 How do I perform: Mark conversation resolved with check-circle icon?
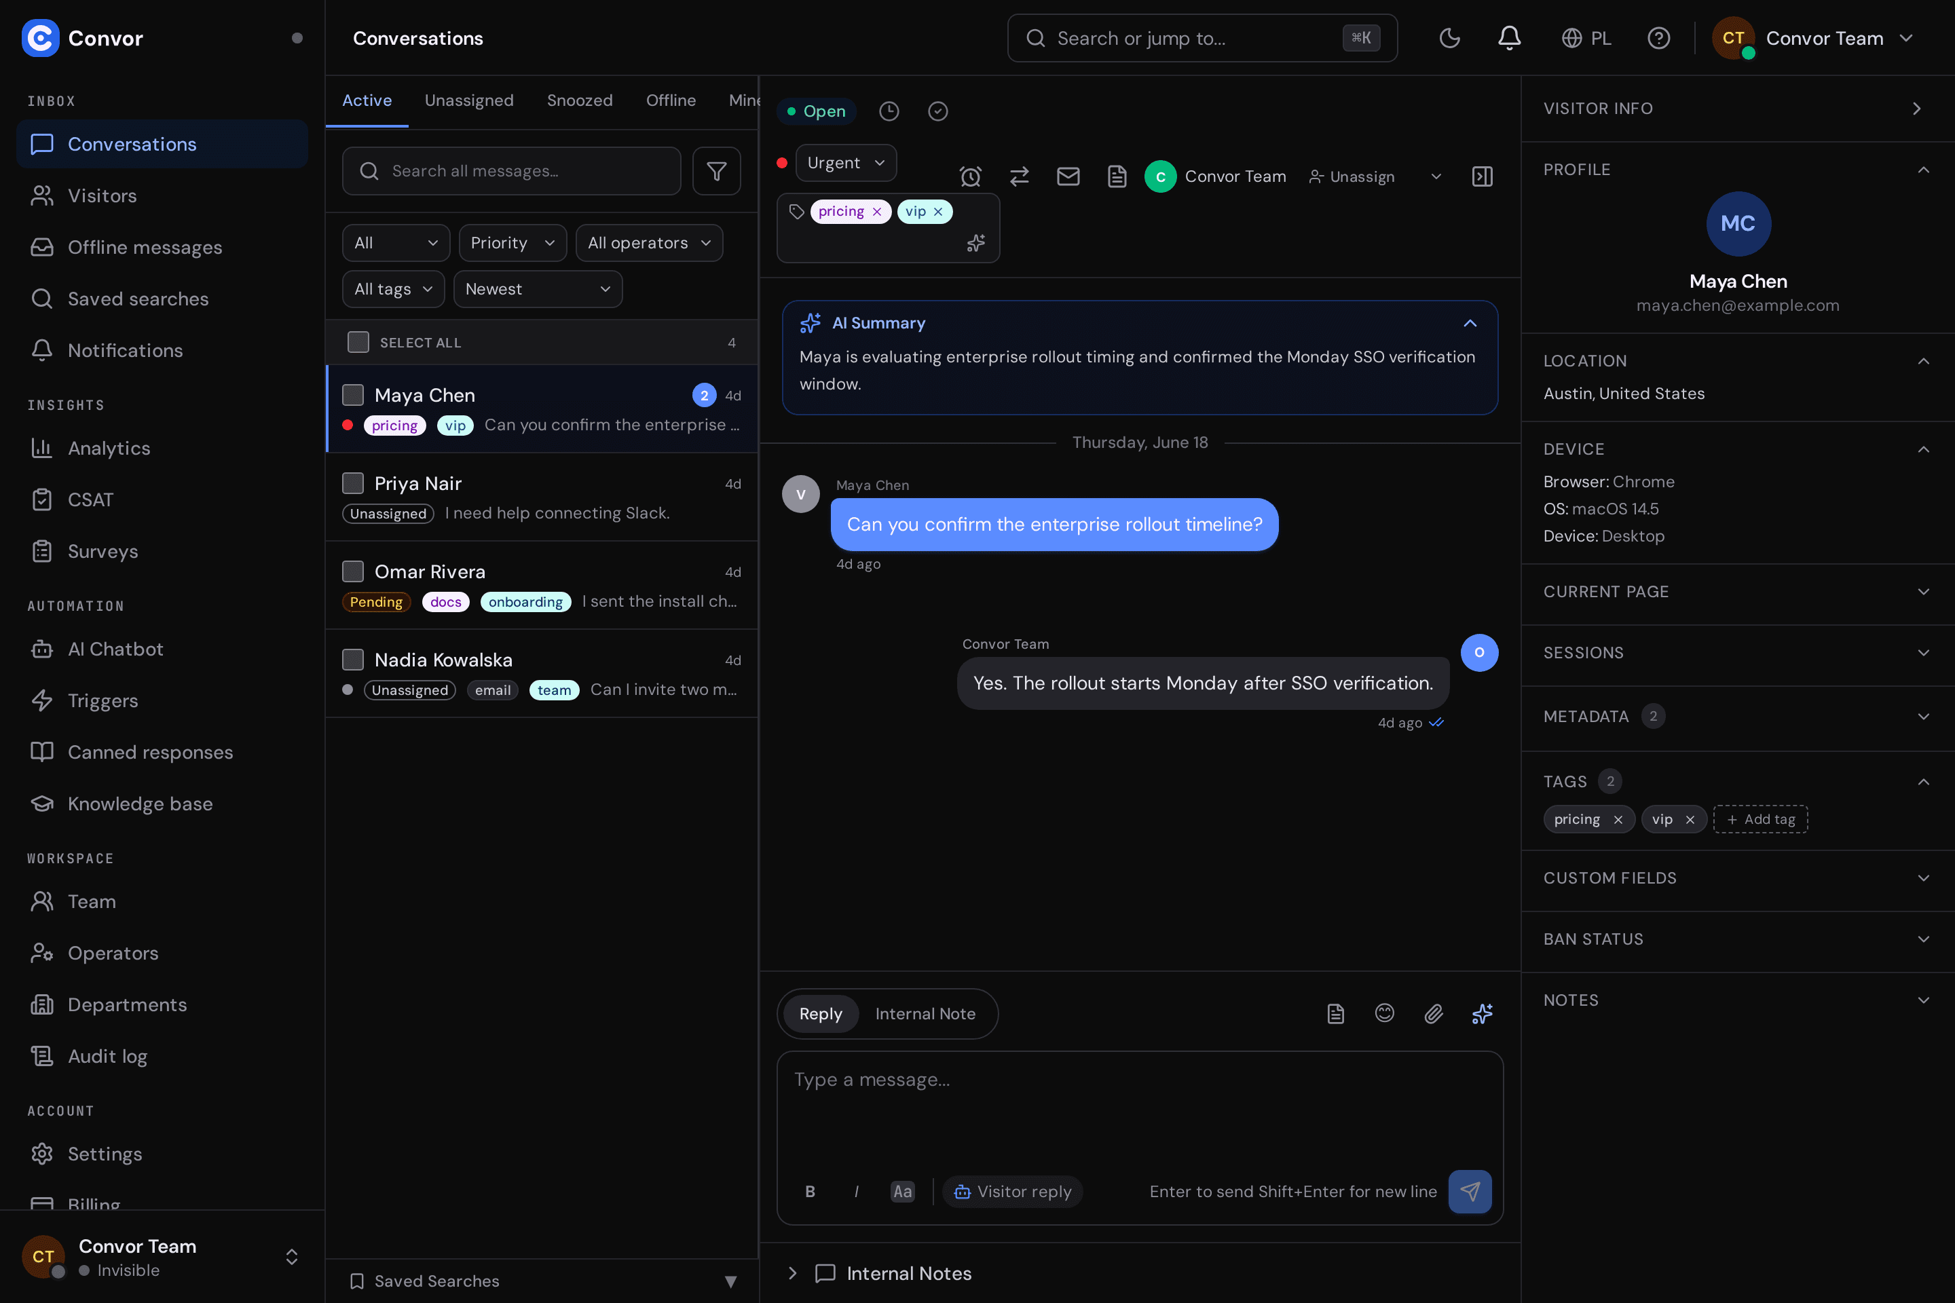point(938,111)
